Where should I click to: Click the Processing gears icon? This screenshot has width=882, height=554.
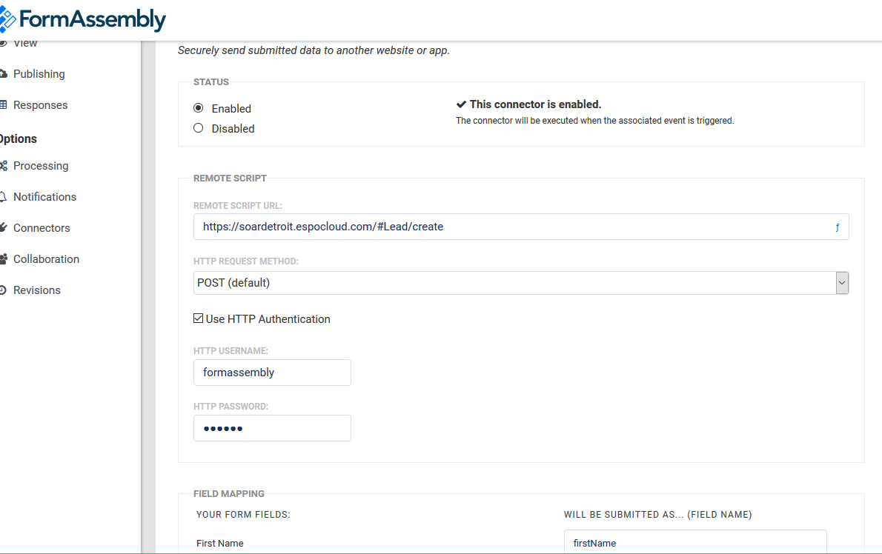4,166
